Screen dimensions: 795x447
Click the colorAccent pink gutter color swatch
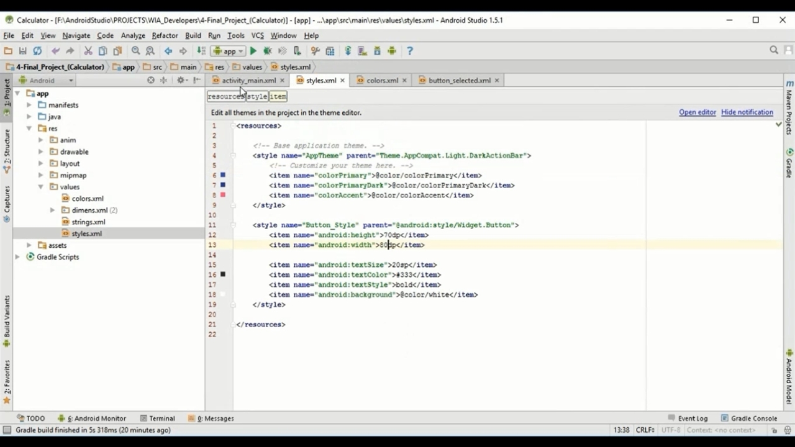click(223, 195)
